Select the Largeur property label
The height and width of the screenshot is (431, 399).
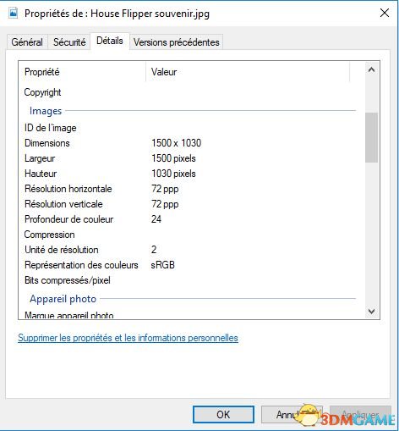tap(40, 158)
